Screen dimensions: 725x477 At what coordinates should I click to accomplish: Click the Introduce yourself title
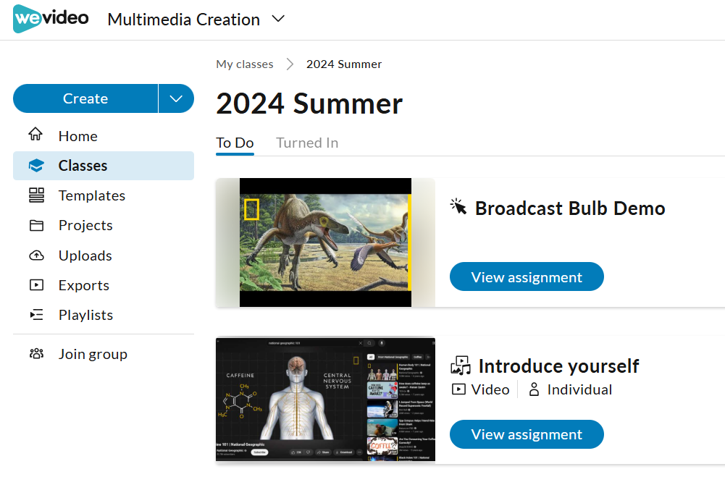tap(558, 366)
